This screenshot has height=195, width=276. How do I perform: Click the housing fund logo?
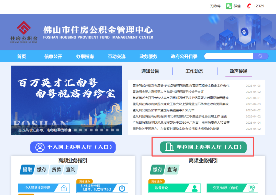point(24,32)
